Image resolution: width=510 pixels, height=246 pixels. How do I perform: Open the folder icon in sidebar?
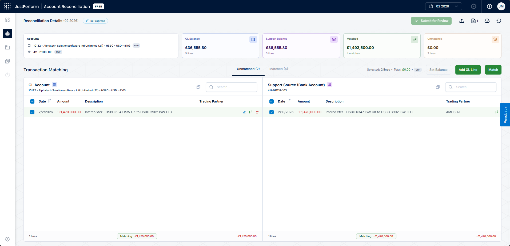pos(7,47)
